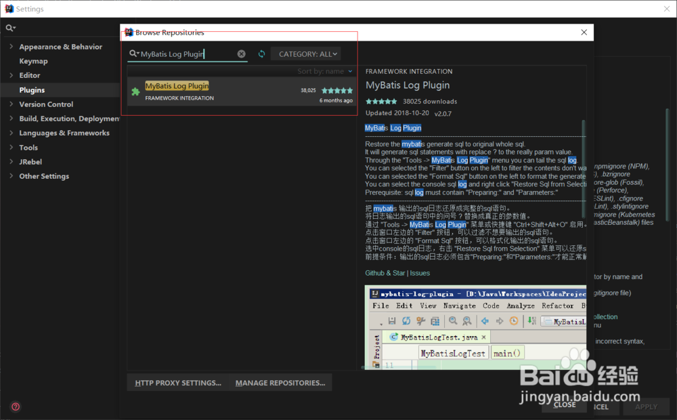677x420 pixels.
Task: Click the v2.0.7 version text
Action: tap(443, 114)
